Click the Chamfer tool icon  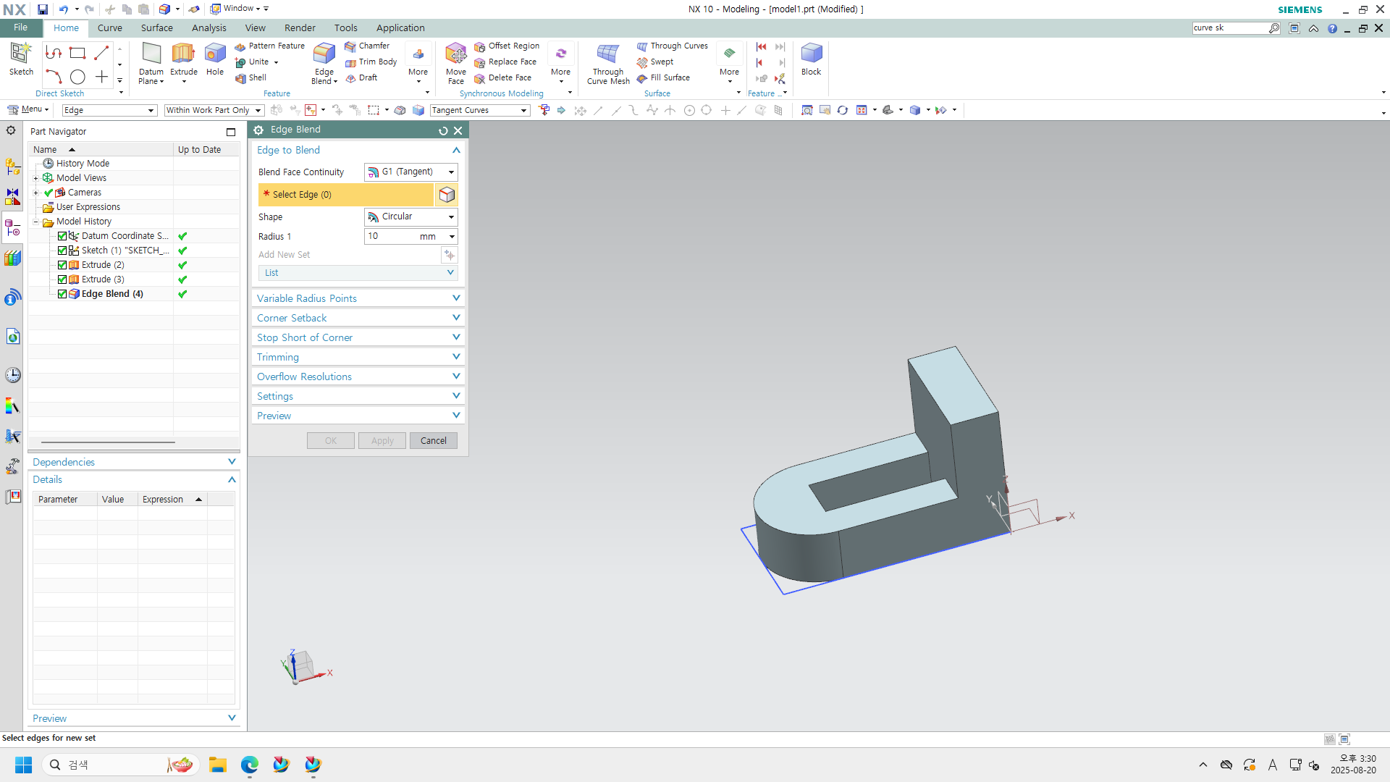[x=351, y=46]
